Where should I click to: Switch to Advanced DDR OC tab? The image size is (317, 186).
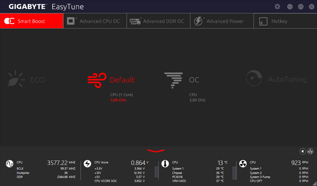coord(158,21)
